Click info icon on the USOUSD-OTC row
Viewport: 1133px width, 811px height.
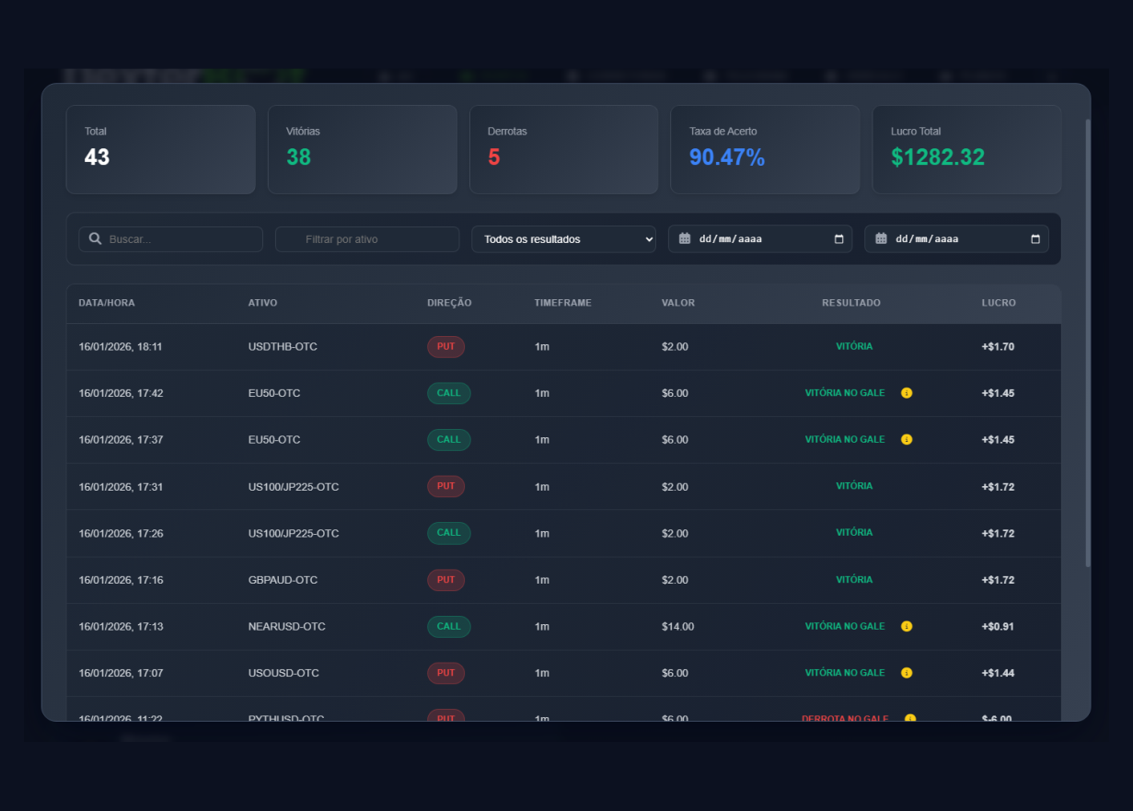pos(907,673)
